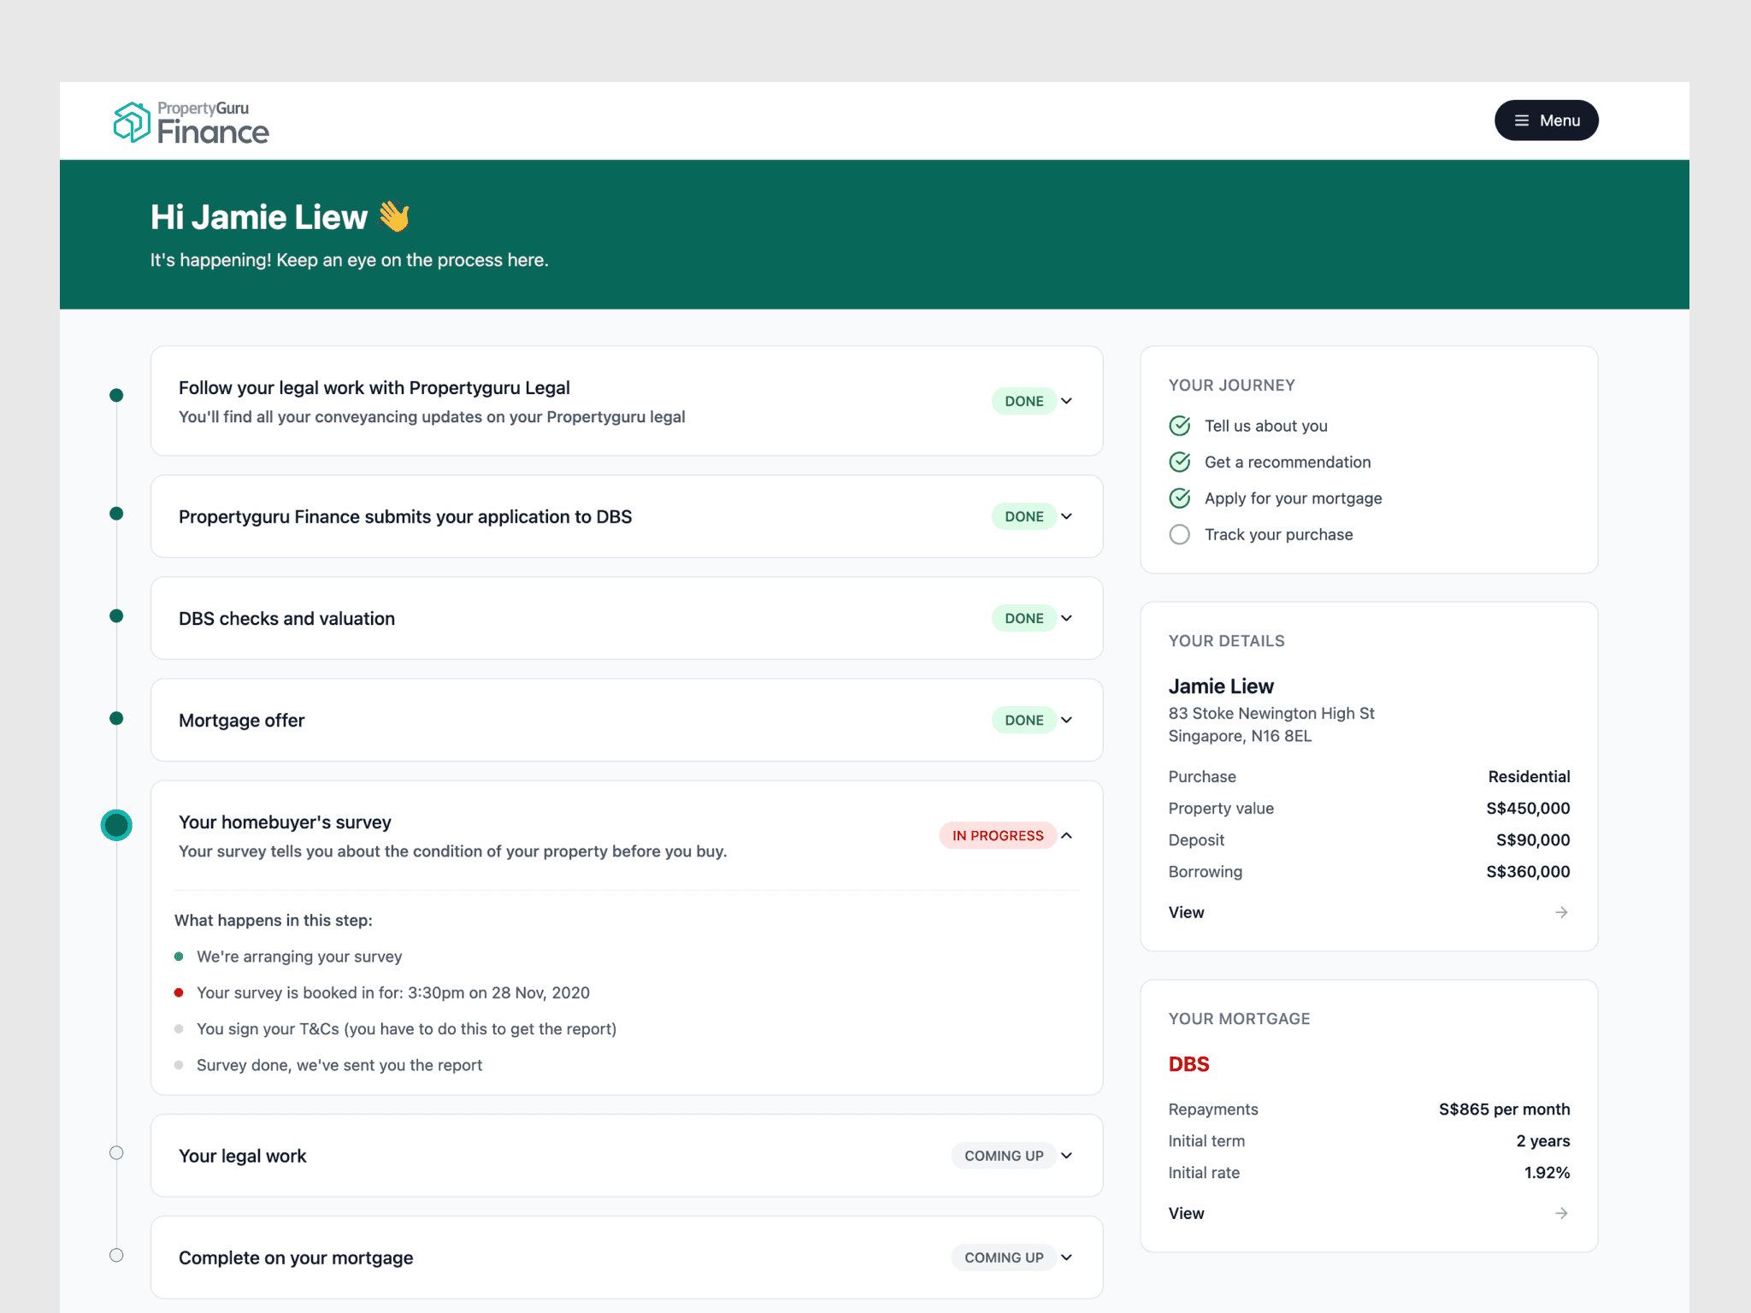1751x1313 pixels.
Task: Select the empty circle beside Track your purchase
Action: click(x=1180, y=534)
